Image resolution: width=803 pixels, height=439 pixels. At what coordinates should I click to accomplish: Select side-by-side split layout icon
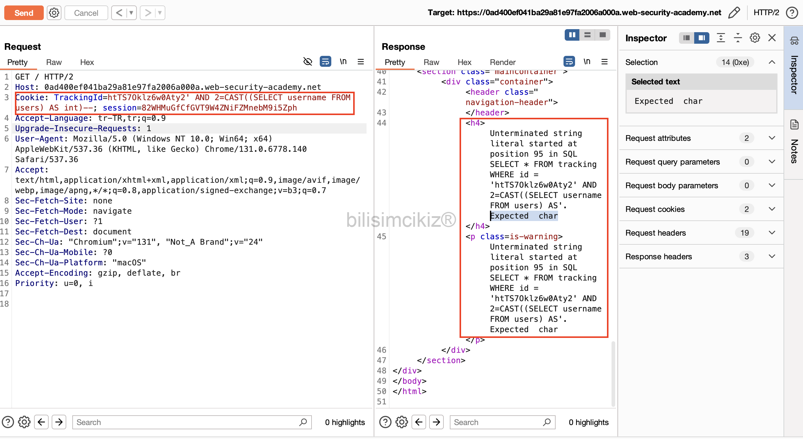click(x=572, y=35)
